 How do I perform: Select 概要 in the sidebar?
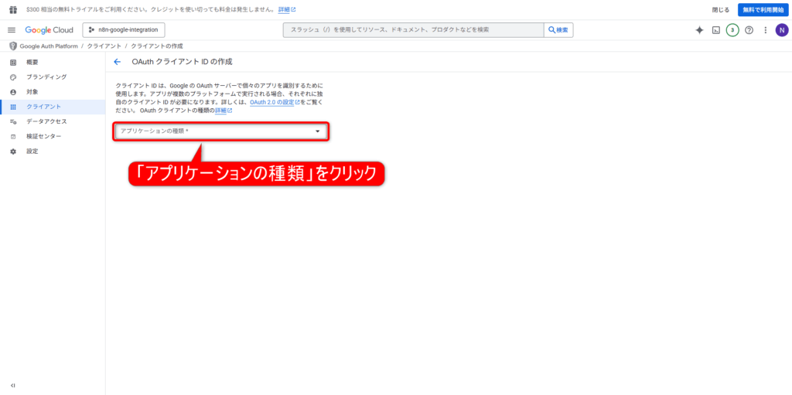[32, 62]
